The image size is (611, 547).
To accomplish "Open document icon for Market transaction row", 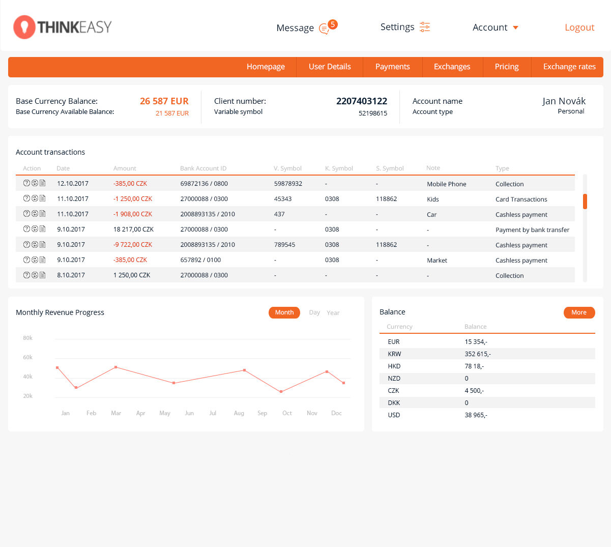I will pyautogui.click(x=43, y=260).
